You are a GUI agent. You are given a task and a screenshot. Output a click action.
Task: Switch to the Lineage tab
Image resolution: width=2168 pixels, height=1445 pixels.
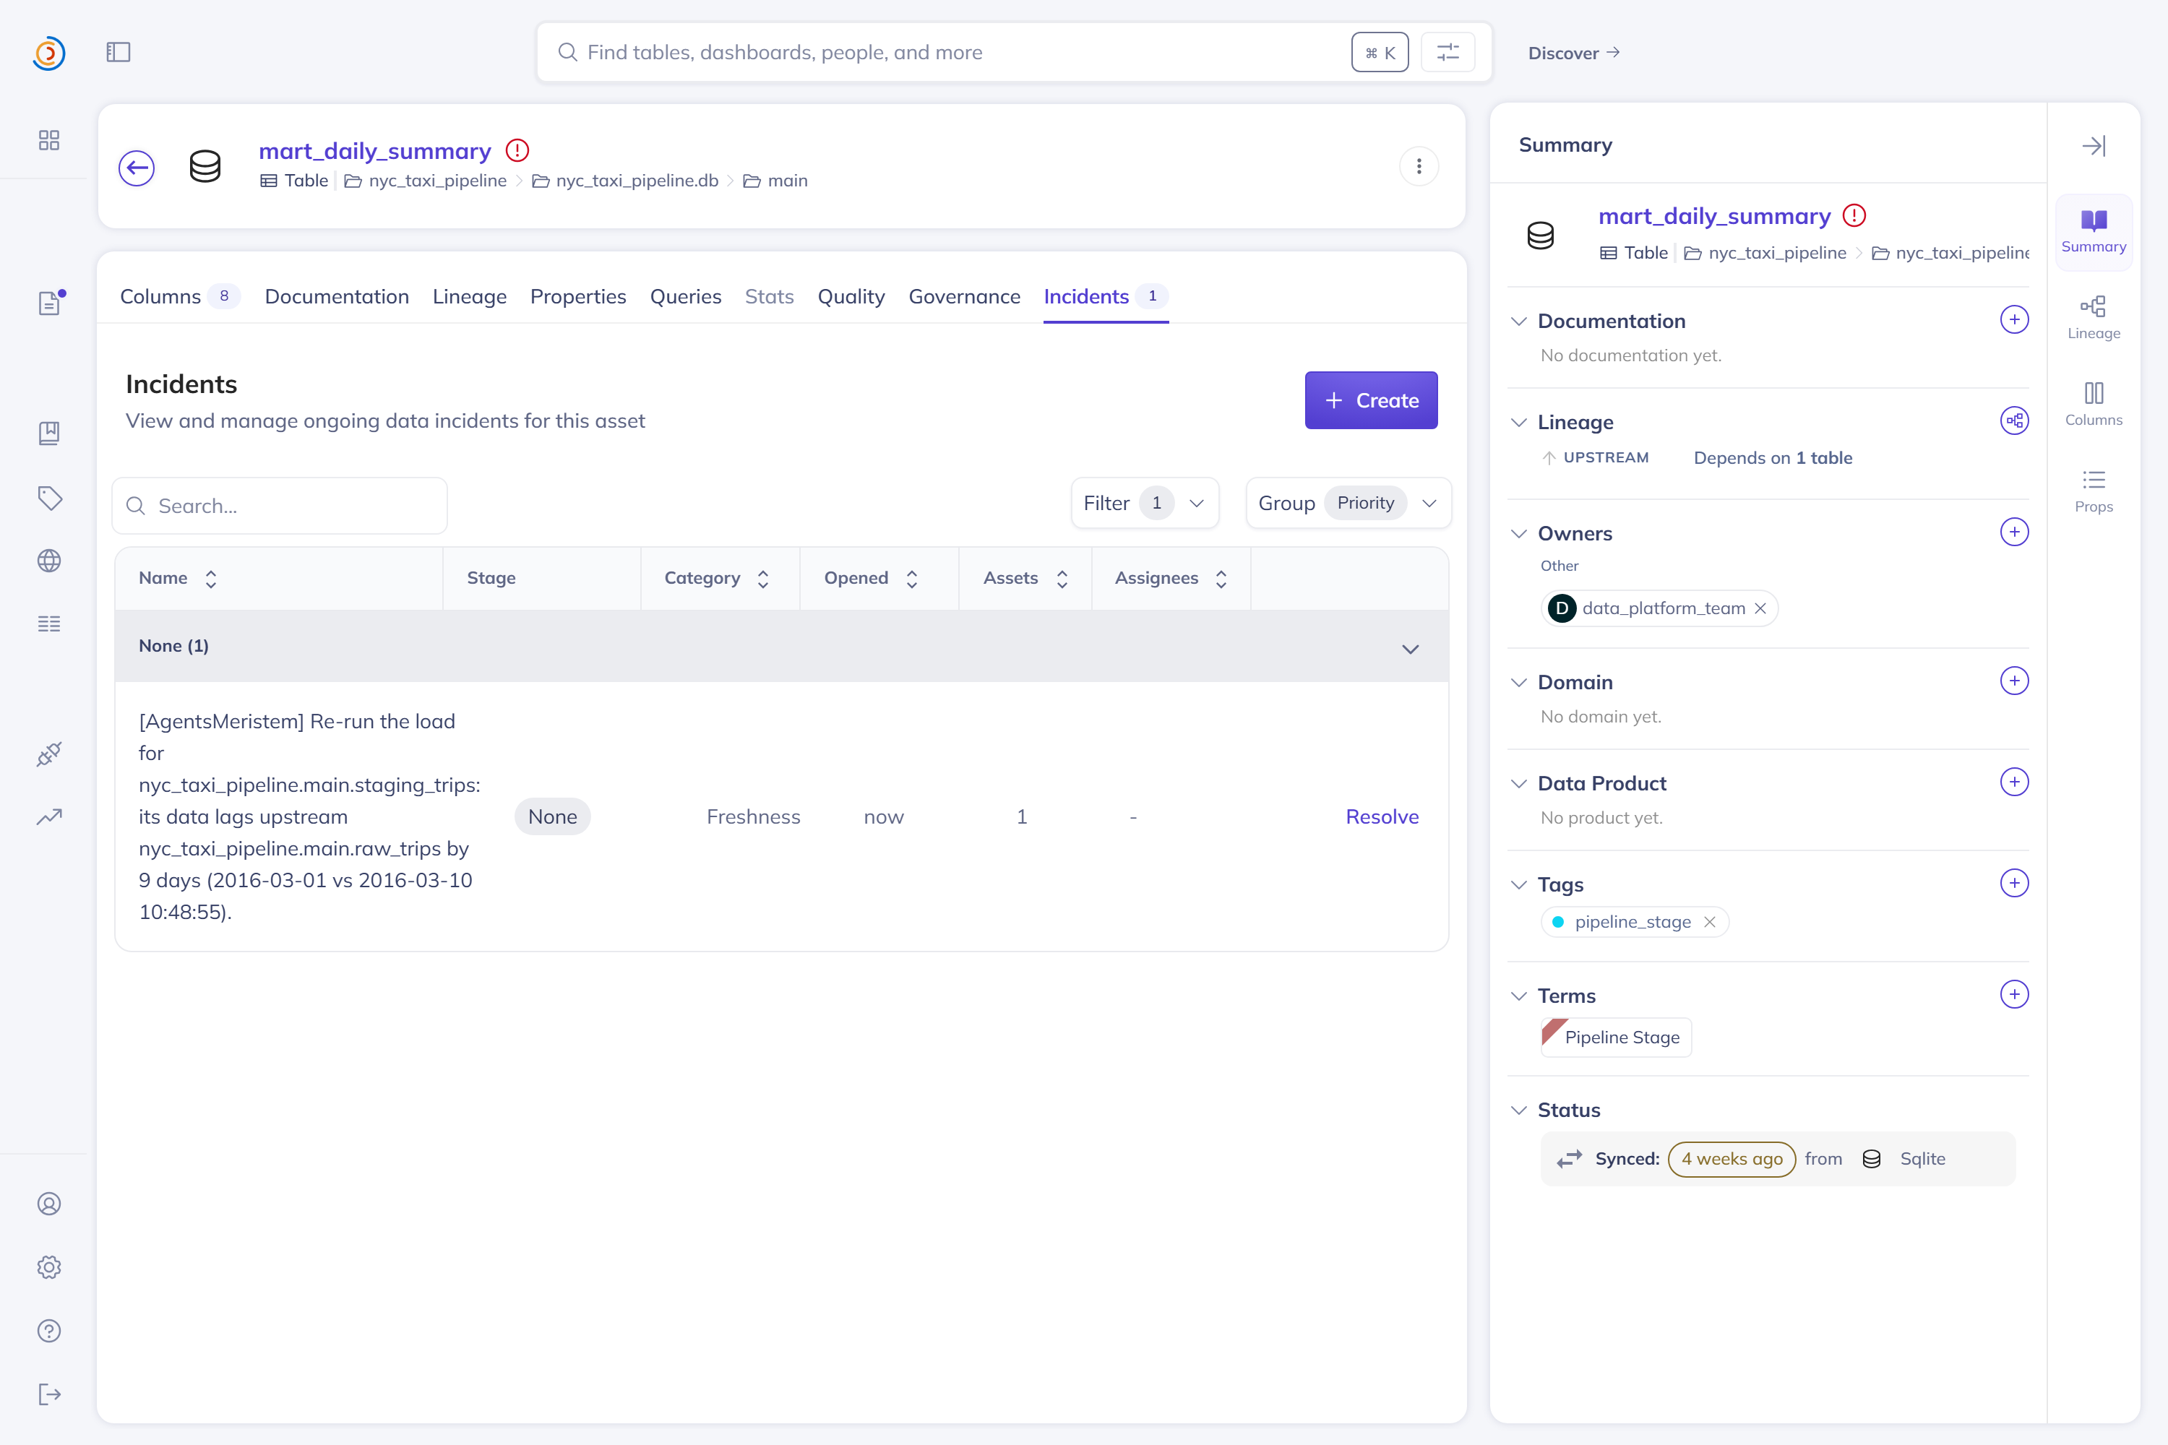click(x=469, y=297)
